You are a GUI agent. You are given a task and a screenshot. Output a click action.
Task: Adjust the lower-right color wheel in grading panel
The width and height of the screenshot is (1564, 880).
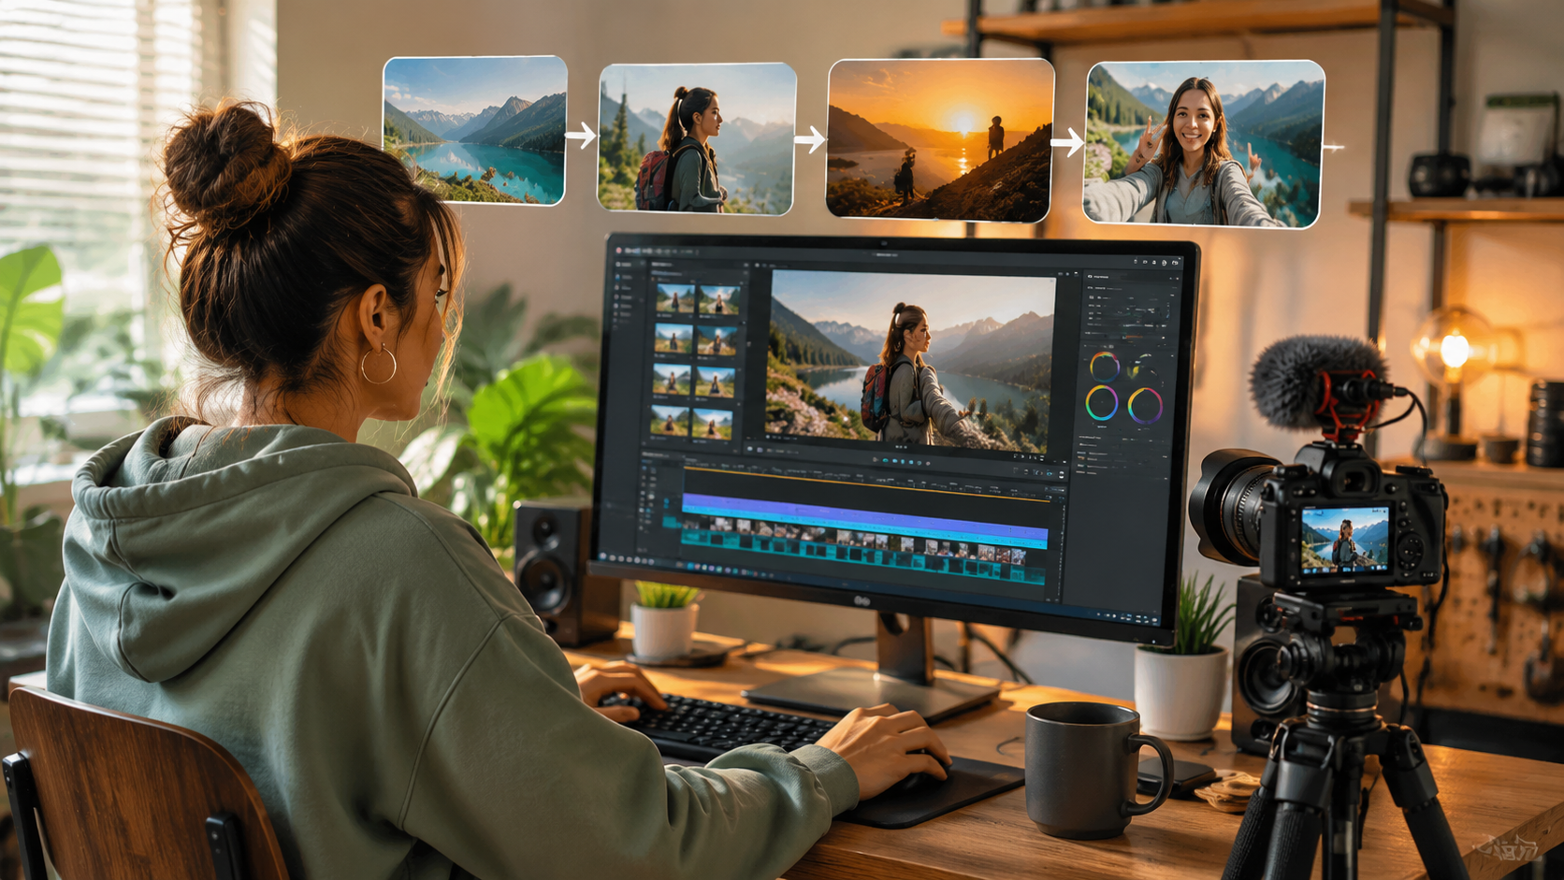(x=1145, y=406)
